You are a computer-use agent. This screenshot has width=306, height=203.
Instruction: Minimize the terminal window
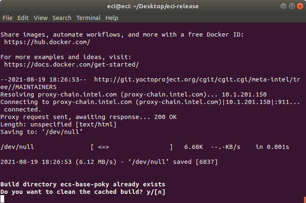(283, 6)
